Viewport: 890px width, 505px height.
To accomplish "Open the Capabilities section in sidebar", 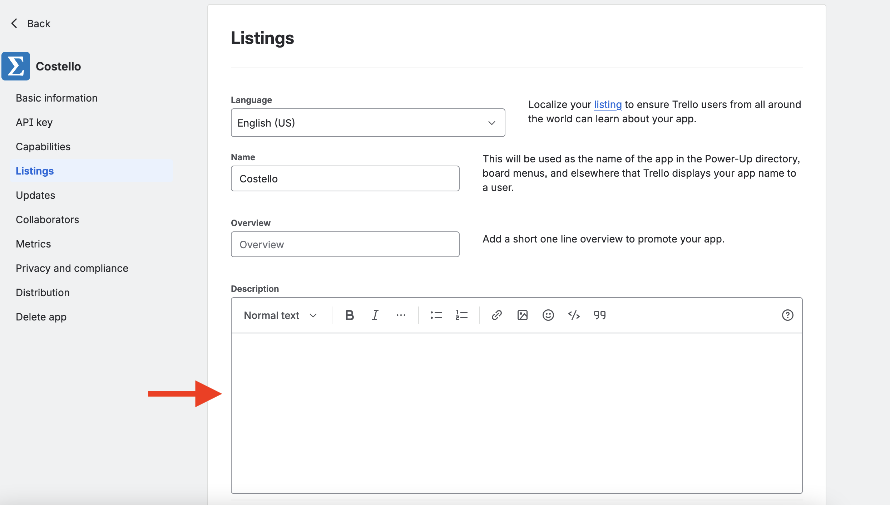I will tap(43, 147).
